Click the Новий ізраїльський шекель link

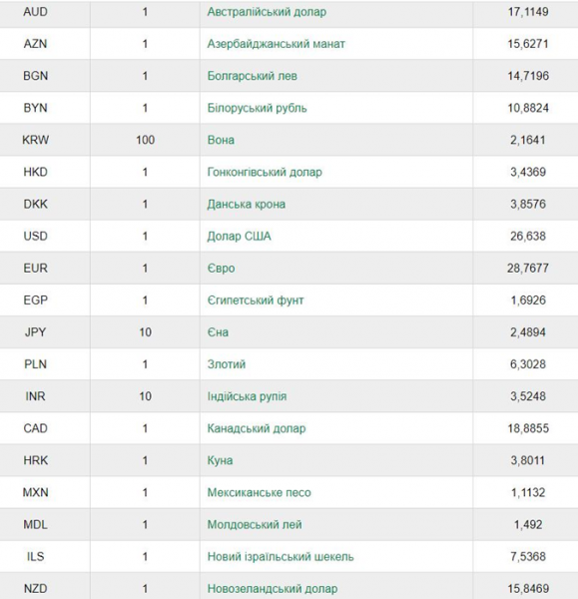tap(281, 557)
